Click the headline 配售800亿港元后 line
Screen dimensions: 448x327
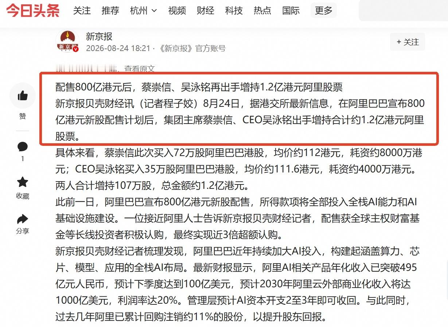[199, 87]
